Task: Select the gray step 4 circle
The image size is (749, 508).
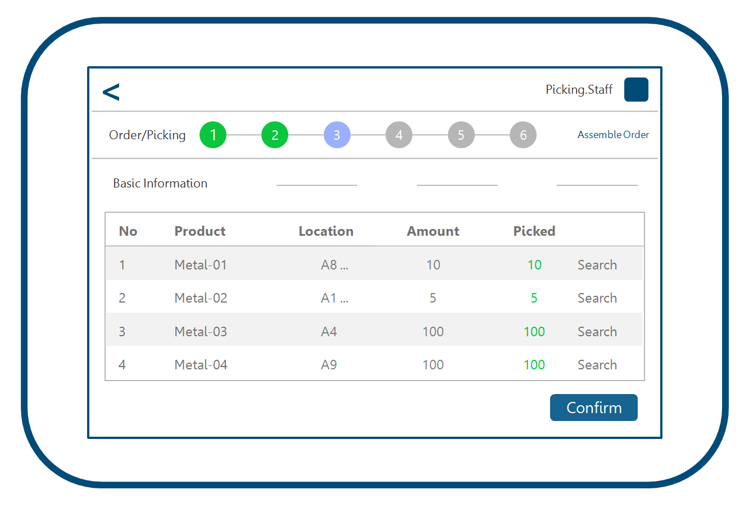Action: (399, 135)
